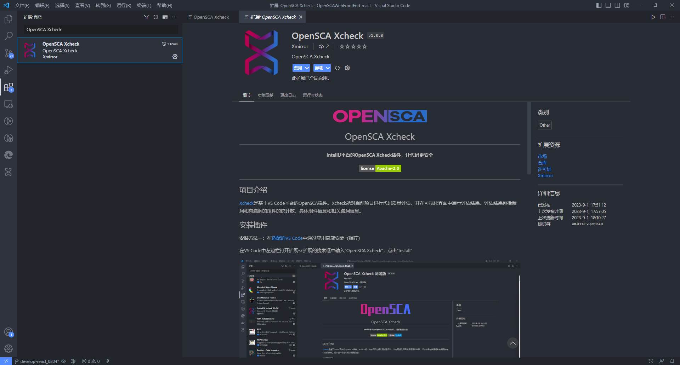Click the Other category tag
This screenshot has height=365, width=680.
coord(545,125)
